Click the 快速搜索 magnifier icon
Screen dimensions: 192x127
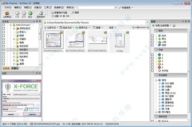120,8
